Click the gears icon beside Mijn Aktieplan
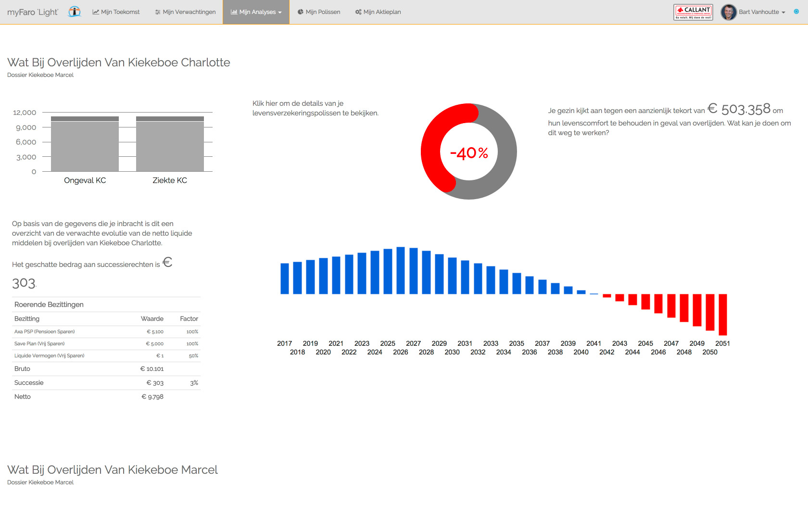 (358, 12)
